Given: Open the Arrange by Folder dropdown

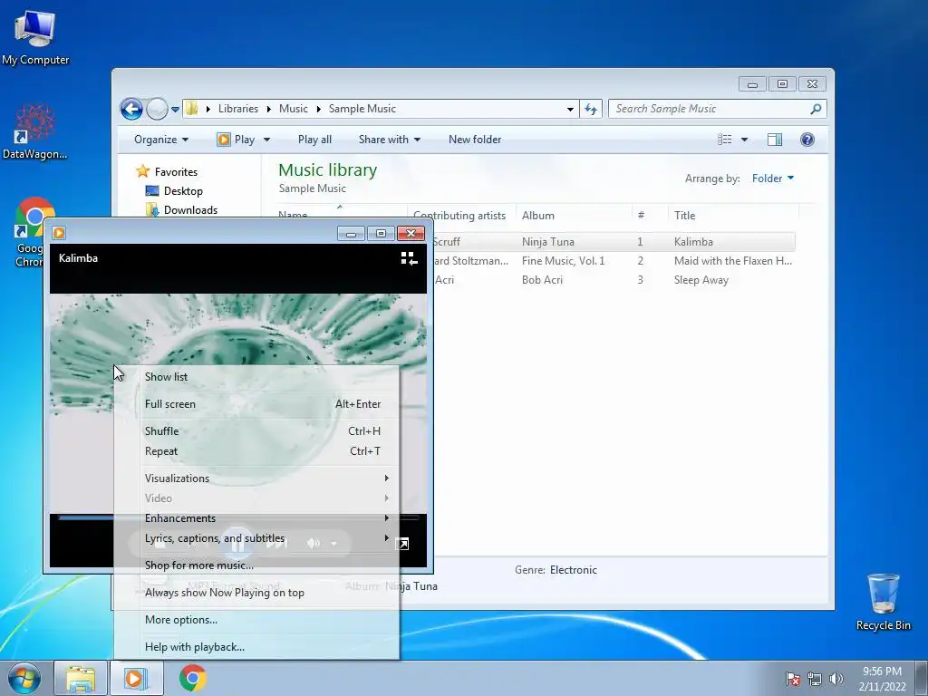Looking at the screenshot, I should (773, 179).
